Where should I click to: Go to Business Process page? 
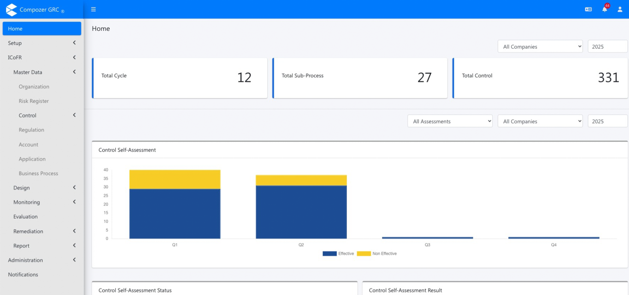38,173
